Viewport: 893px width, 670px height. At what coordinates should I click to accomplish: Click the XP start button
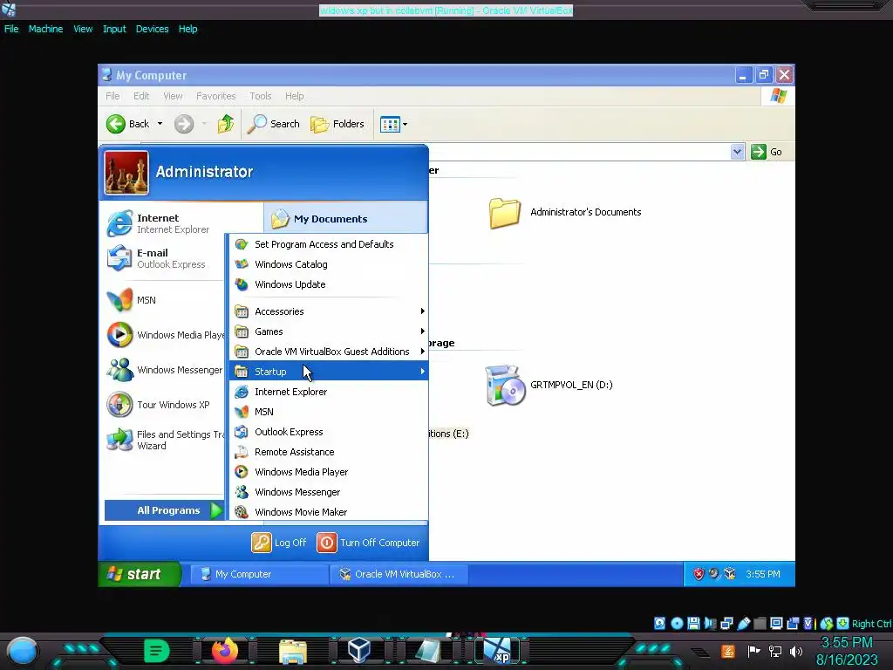tap(140, 574)
